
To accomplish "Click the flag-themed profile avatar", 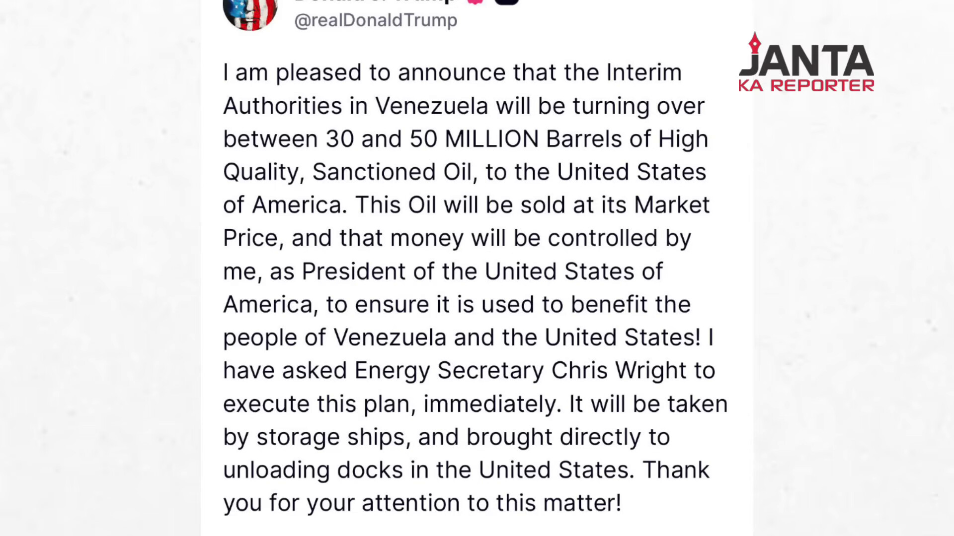I will click(250, 12).
